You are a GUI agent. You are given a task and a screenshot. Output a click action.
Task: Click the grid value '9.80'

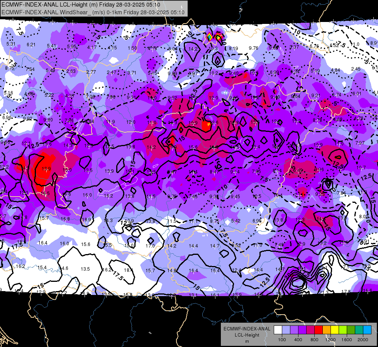[x=48, y=120]
